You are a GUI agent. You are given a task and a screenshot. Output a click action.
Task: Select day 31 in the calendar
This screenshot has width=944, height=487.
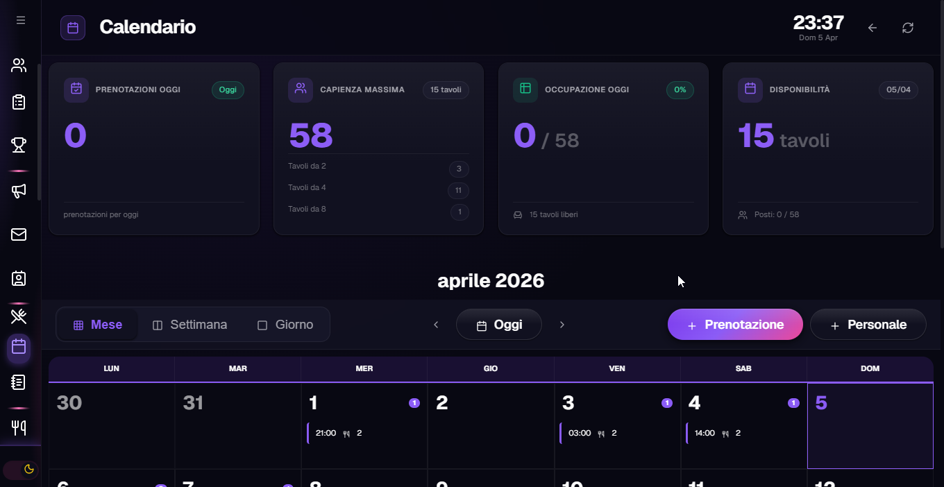pyautogui.click(x=238, y=426)
